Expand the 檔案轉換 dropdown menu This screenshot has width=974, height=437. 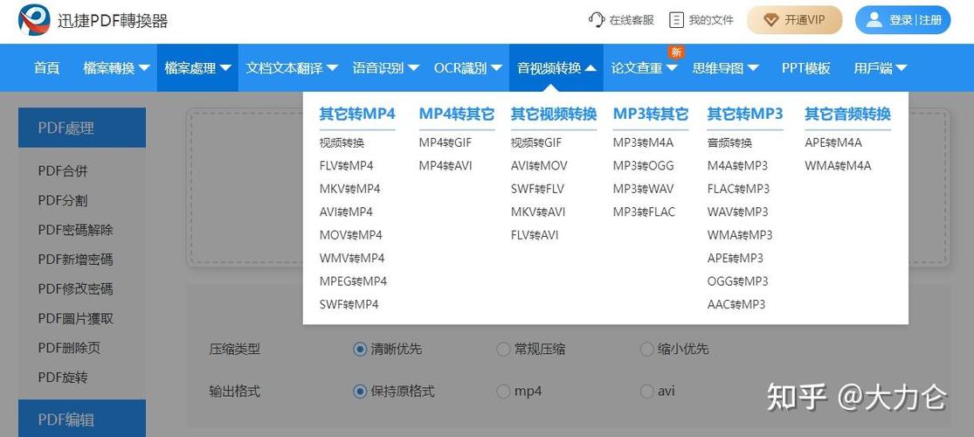116,68
